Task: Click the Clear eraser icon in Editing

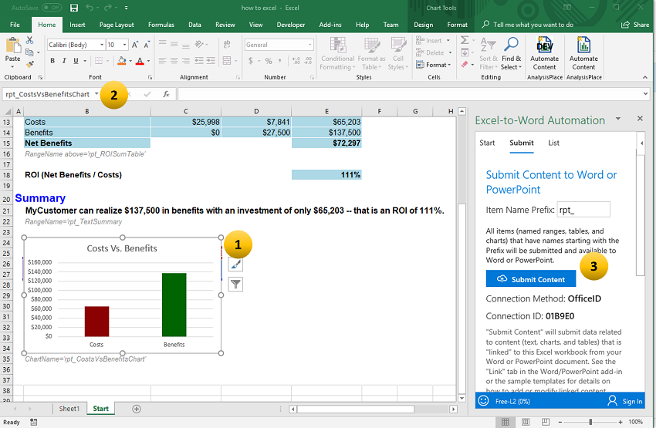Action: (465, 65)
